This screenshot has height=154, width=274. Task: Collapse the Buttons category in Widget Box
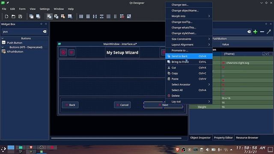[3, 38]
